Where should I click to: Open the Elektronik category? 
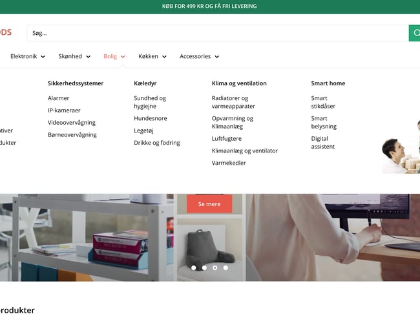(23, 56)
